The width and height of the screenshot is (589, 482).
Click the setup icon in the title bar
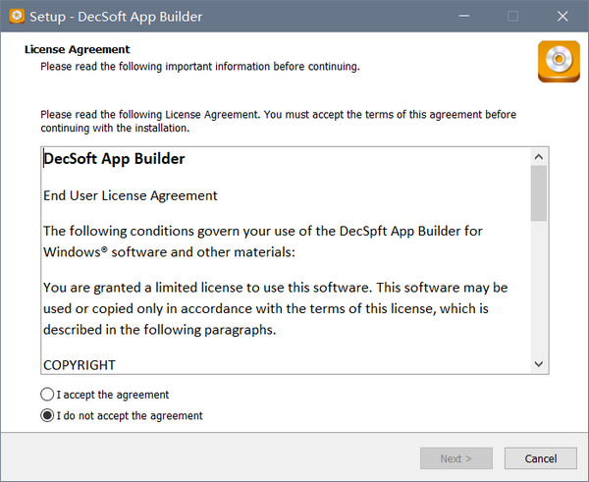[x=15, y=16]
